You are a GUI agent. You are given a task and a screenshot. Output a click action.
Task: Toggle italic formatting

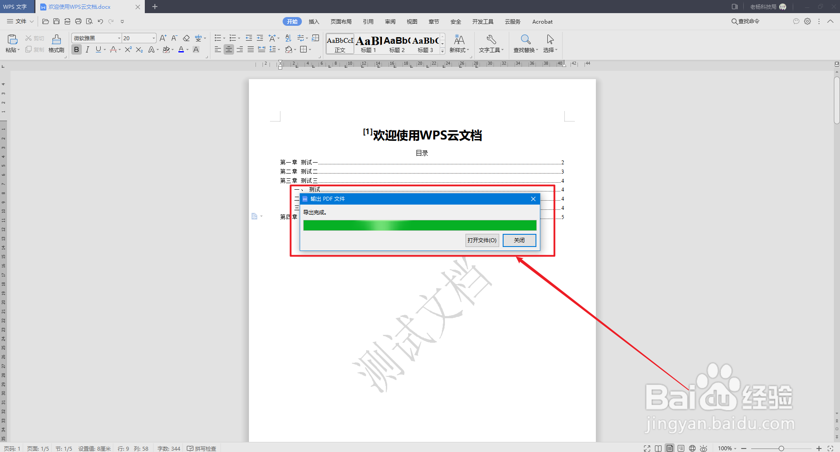[87, 49]
